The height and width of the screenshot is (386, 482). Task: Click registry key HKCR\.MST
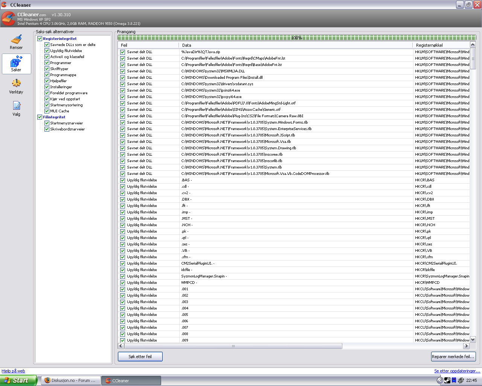click(x=425, y=219)
